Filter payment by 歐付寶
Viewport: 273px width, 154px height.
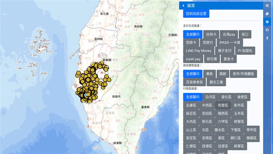coord(212,59)
